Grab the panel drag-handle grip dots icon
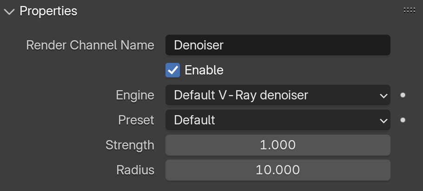Image resolution: width=423 pixels, height=191 pixels. [x=409, y=10]
